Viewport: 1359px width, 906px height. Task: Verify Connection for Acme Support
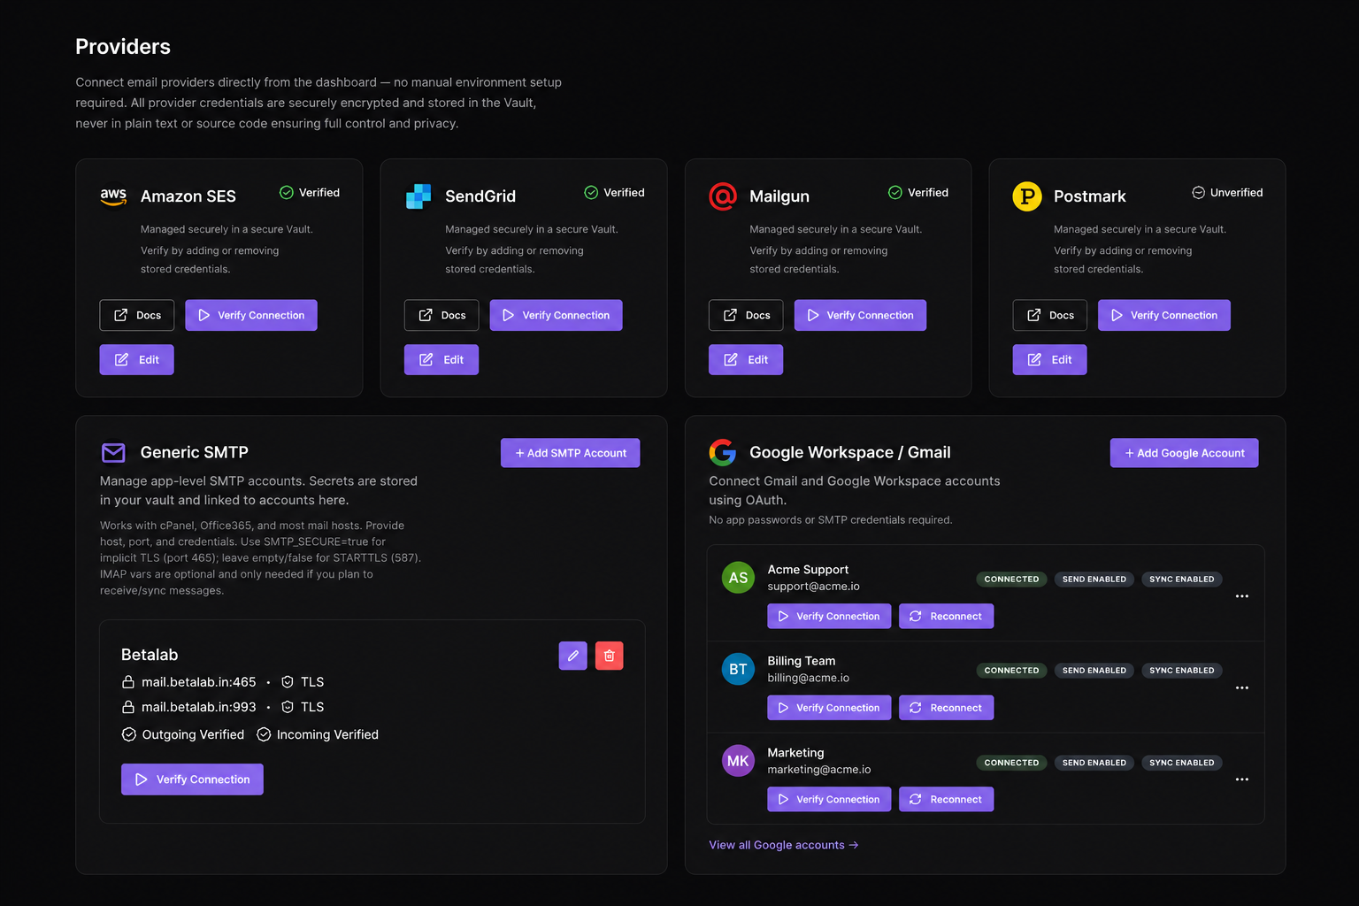click(x=829, y=616)
